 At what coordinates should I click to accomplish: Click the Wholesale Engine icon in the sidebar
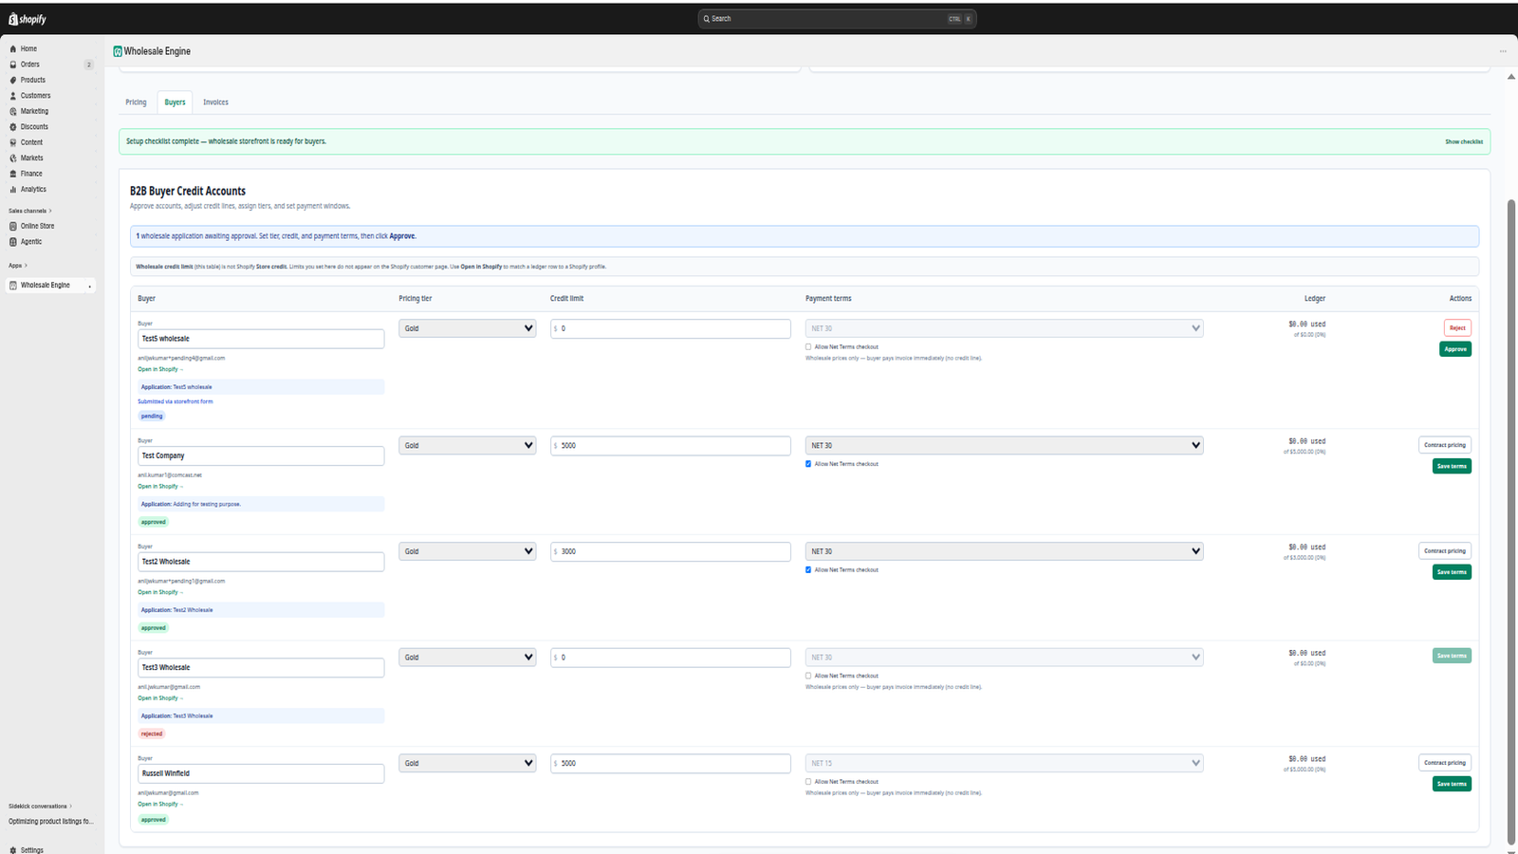[13, 286]
